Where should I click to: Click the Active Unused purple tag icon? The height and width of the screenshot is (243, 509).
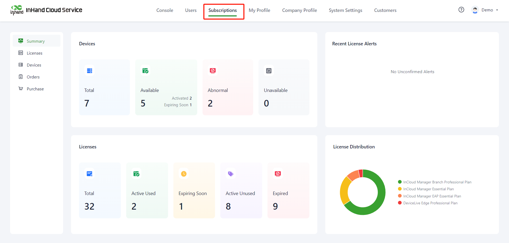click(x=231, y=174)
